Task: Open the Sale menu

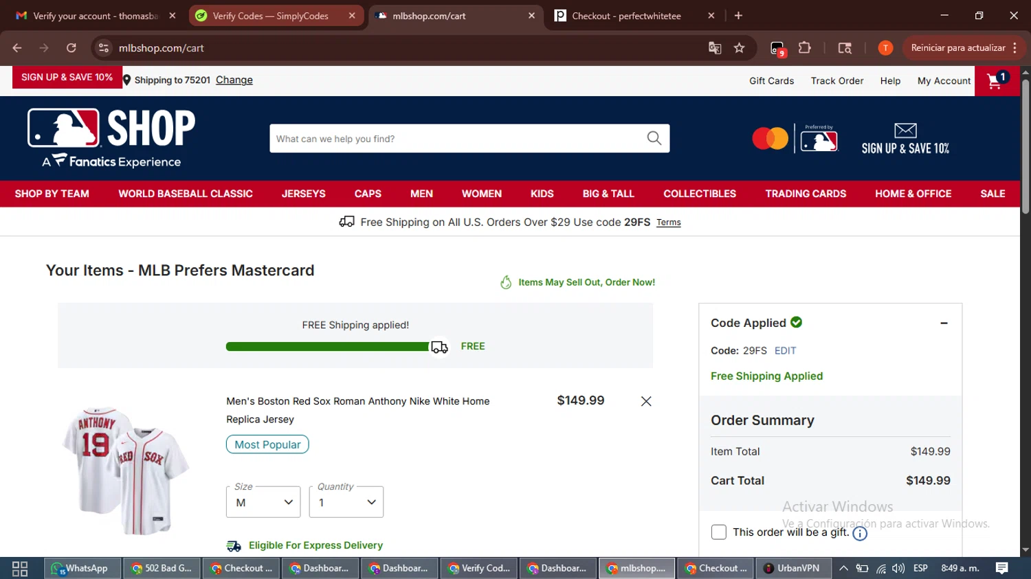Action: (993, 194)
